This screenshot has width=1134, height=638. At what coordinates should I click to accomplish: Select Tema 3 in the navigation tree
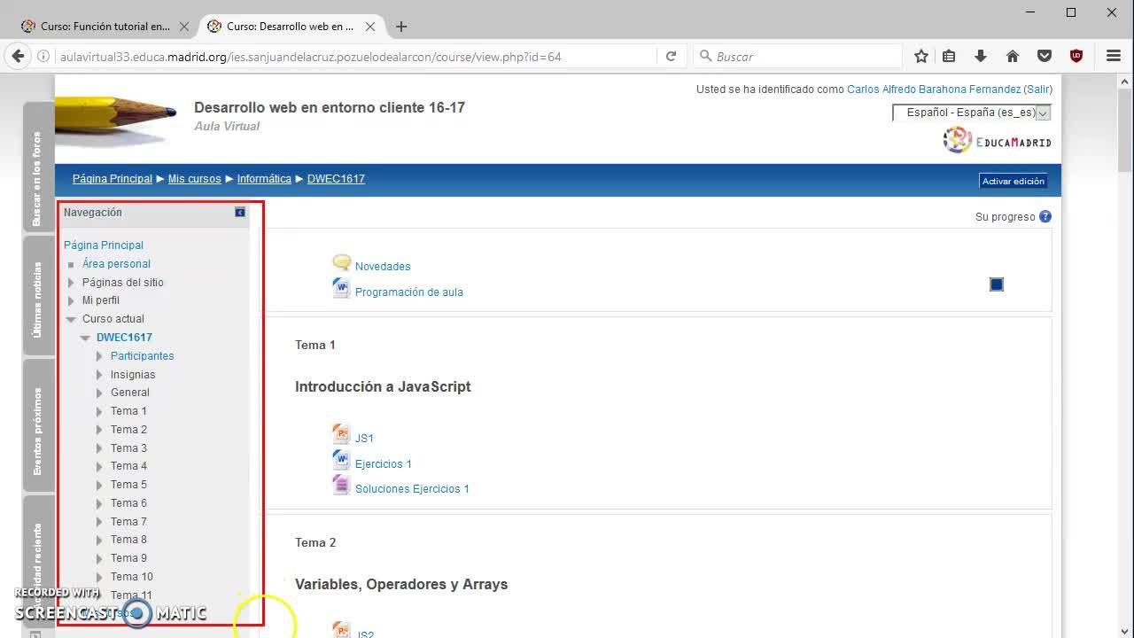tap(128, 448)
